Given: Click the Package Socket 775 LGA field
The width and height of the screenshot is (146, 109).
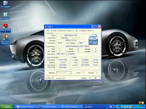Looking at the screenshot, I should 71,41.
